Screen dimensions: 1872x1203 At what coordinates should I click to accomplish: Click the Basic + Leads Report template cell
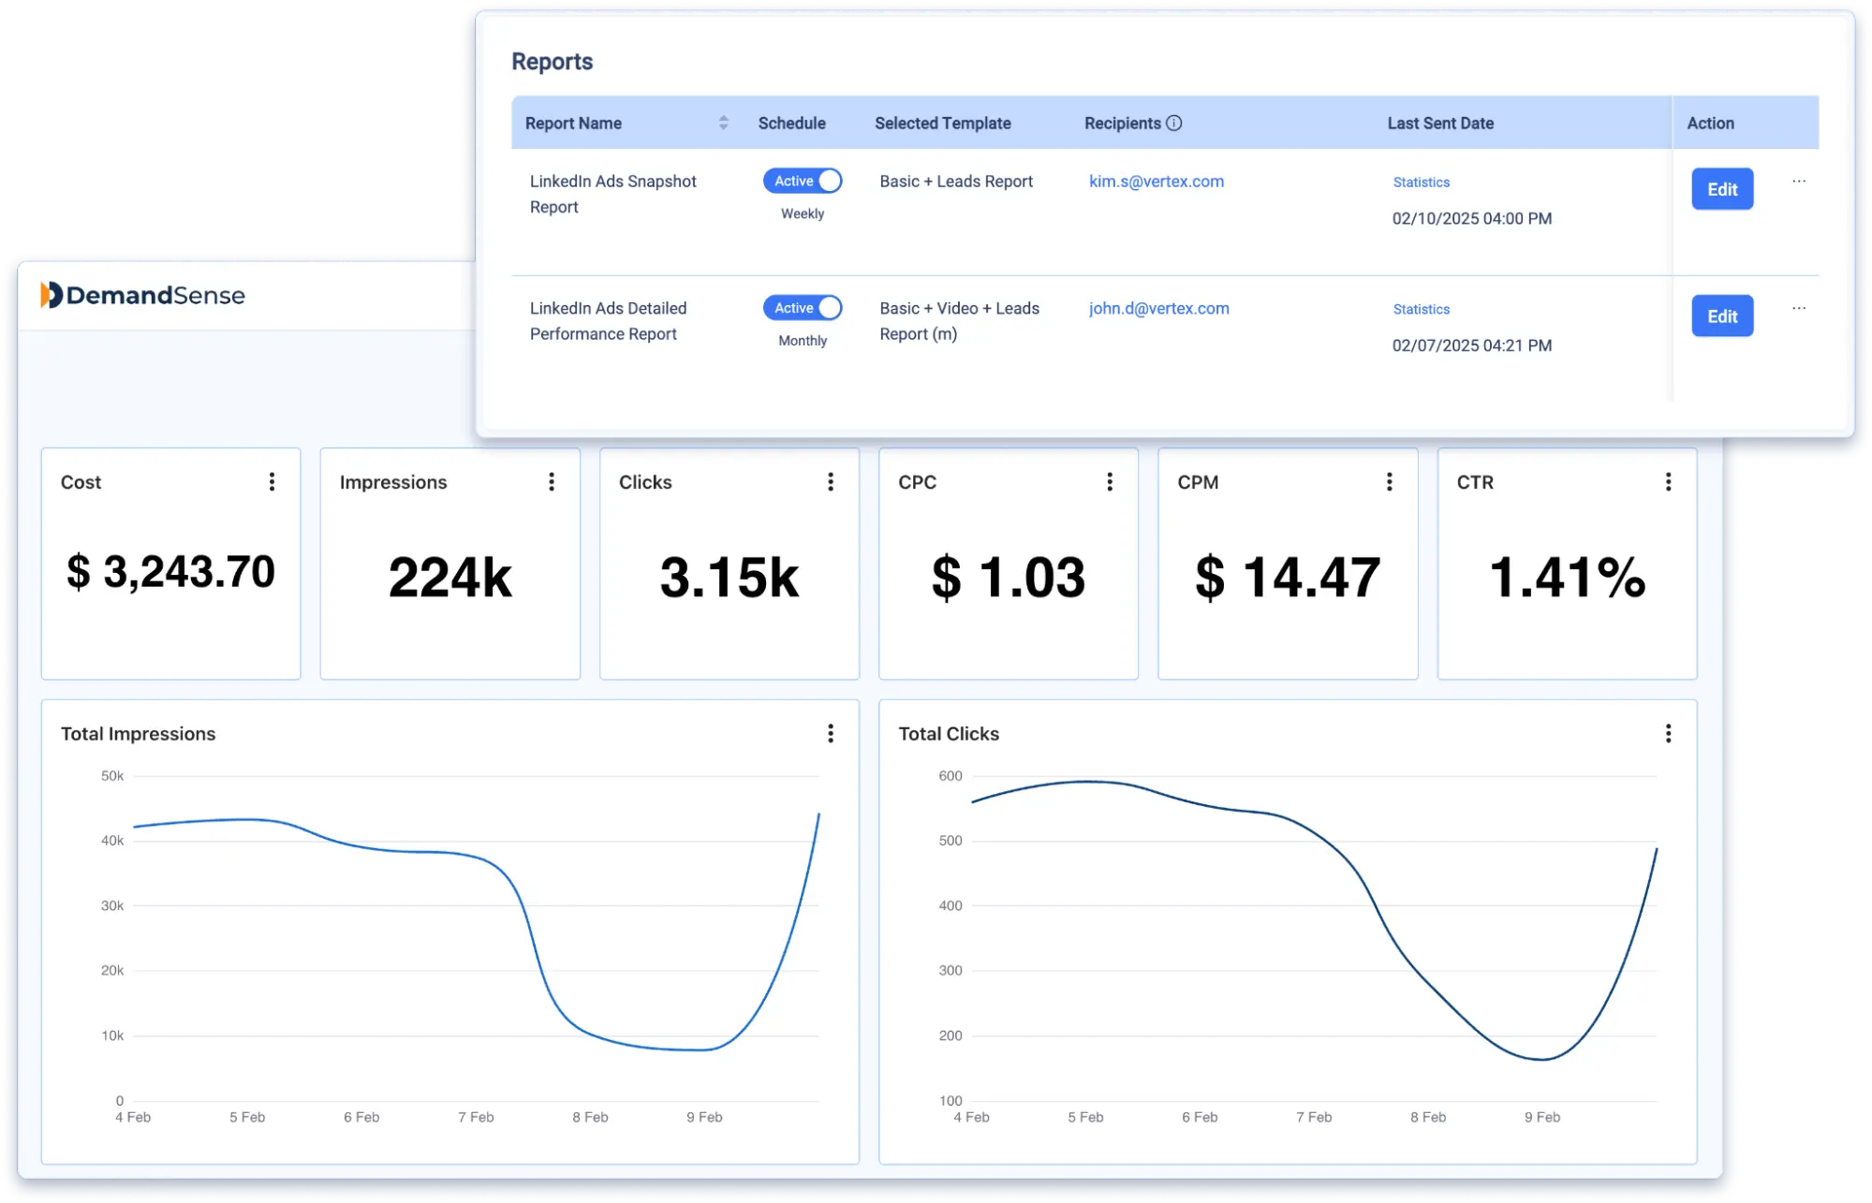[x=956, y=182]
